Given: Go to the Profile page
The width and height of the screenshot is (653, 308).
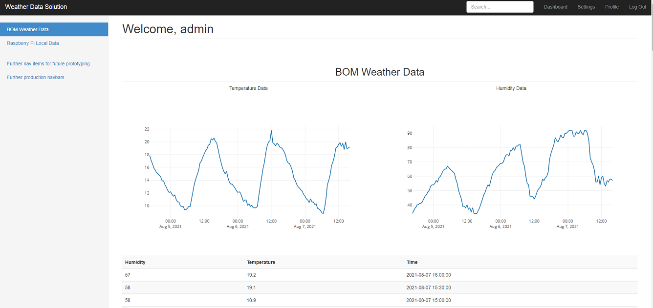Looking at the screenshot, I should pos(611,7).
